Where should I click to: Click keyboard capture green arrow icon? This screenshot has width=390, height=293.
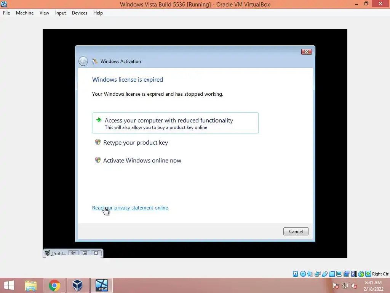tap(368, 274)
